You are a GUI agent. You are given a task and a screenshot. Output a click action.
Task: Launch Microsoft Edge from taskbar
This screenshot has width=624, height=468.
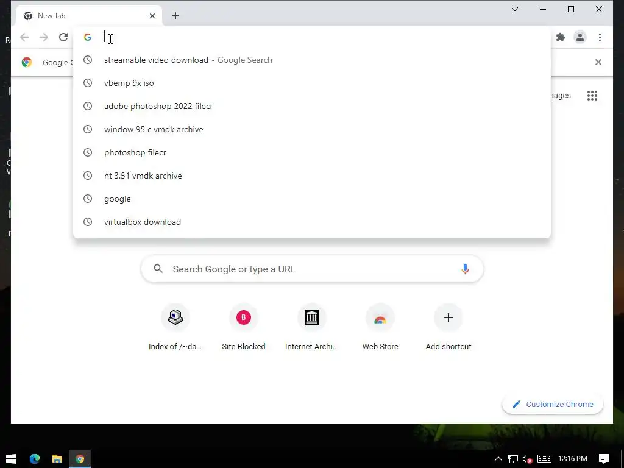35,459
